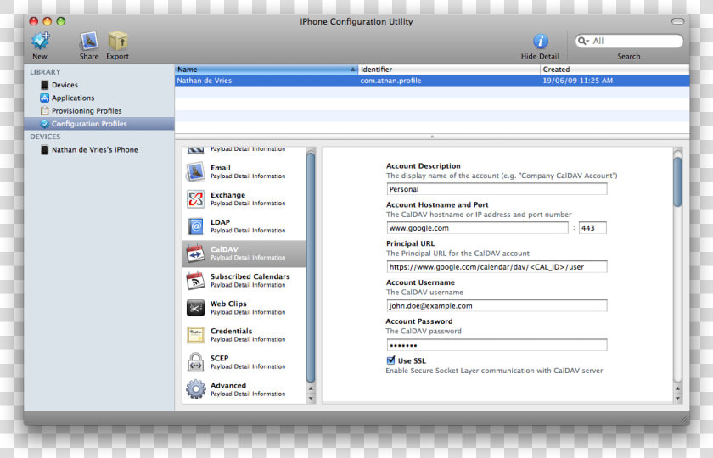Open the Credentials payload icon
This screenshot has width=713, height=458.
click(x=195, y=335)
